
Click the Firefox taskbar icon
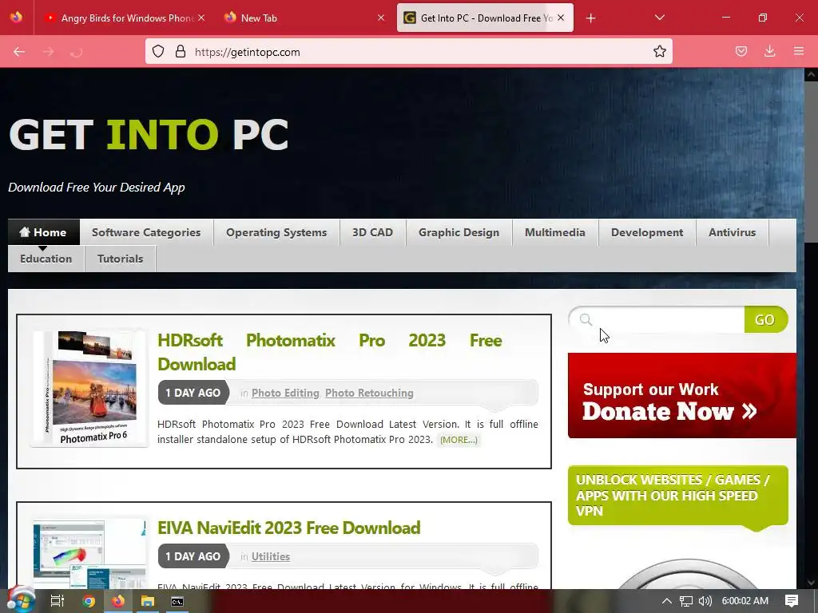pyautogui.click(x=118, y=601)
